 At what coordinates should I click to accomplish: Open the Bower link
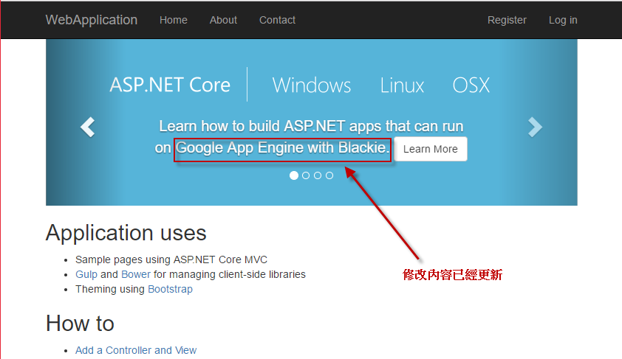(x=136, y=274)
